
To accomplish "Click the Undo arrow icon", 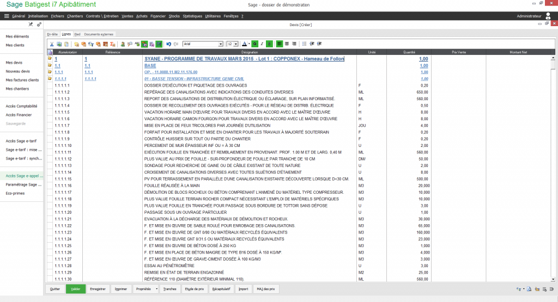I will click(x=169, y=44).
